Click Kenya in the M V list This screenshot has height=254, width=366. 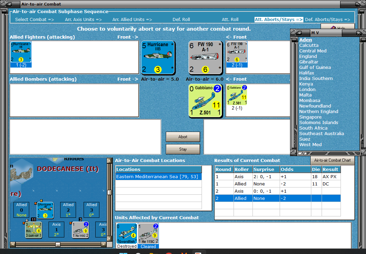306,84
